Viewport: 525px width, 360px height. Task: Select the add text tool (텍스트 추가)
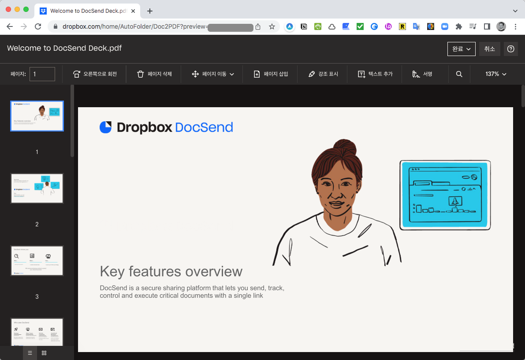375,74
